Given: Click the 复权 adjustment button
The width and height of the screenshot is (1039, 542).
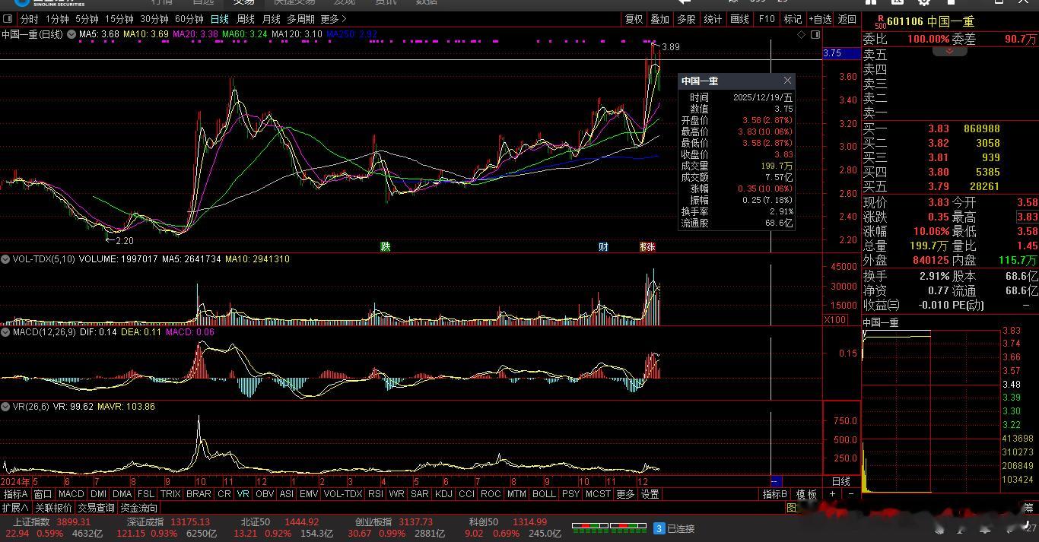Looking at the screenshot, I should [634, 19].
